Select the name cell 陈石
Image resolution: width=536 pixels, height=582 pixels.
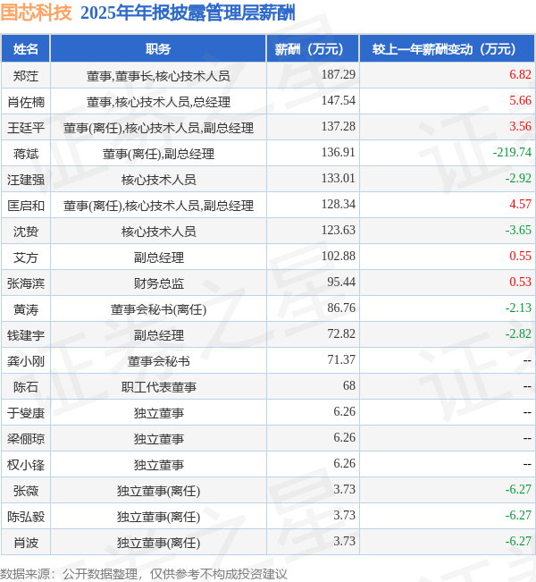click(26, 387)
